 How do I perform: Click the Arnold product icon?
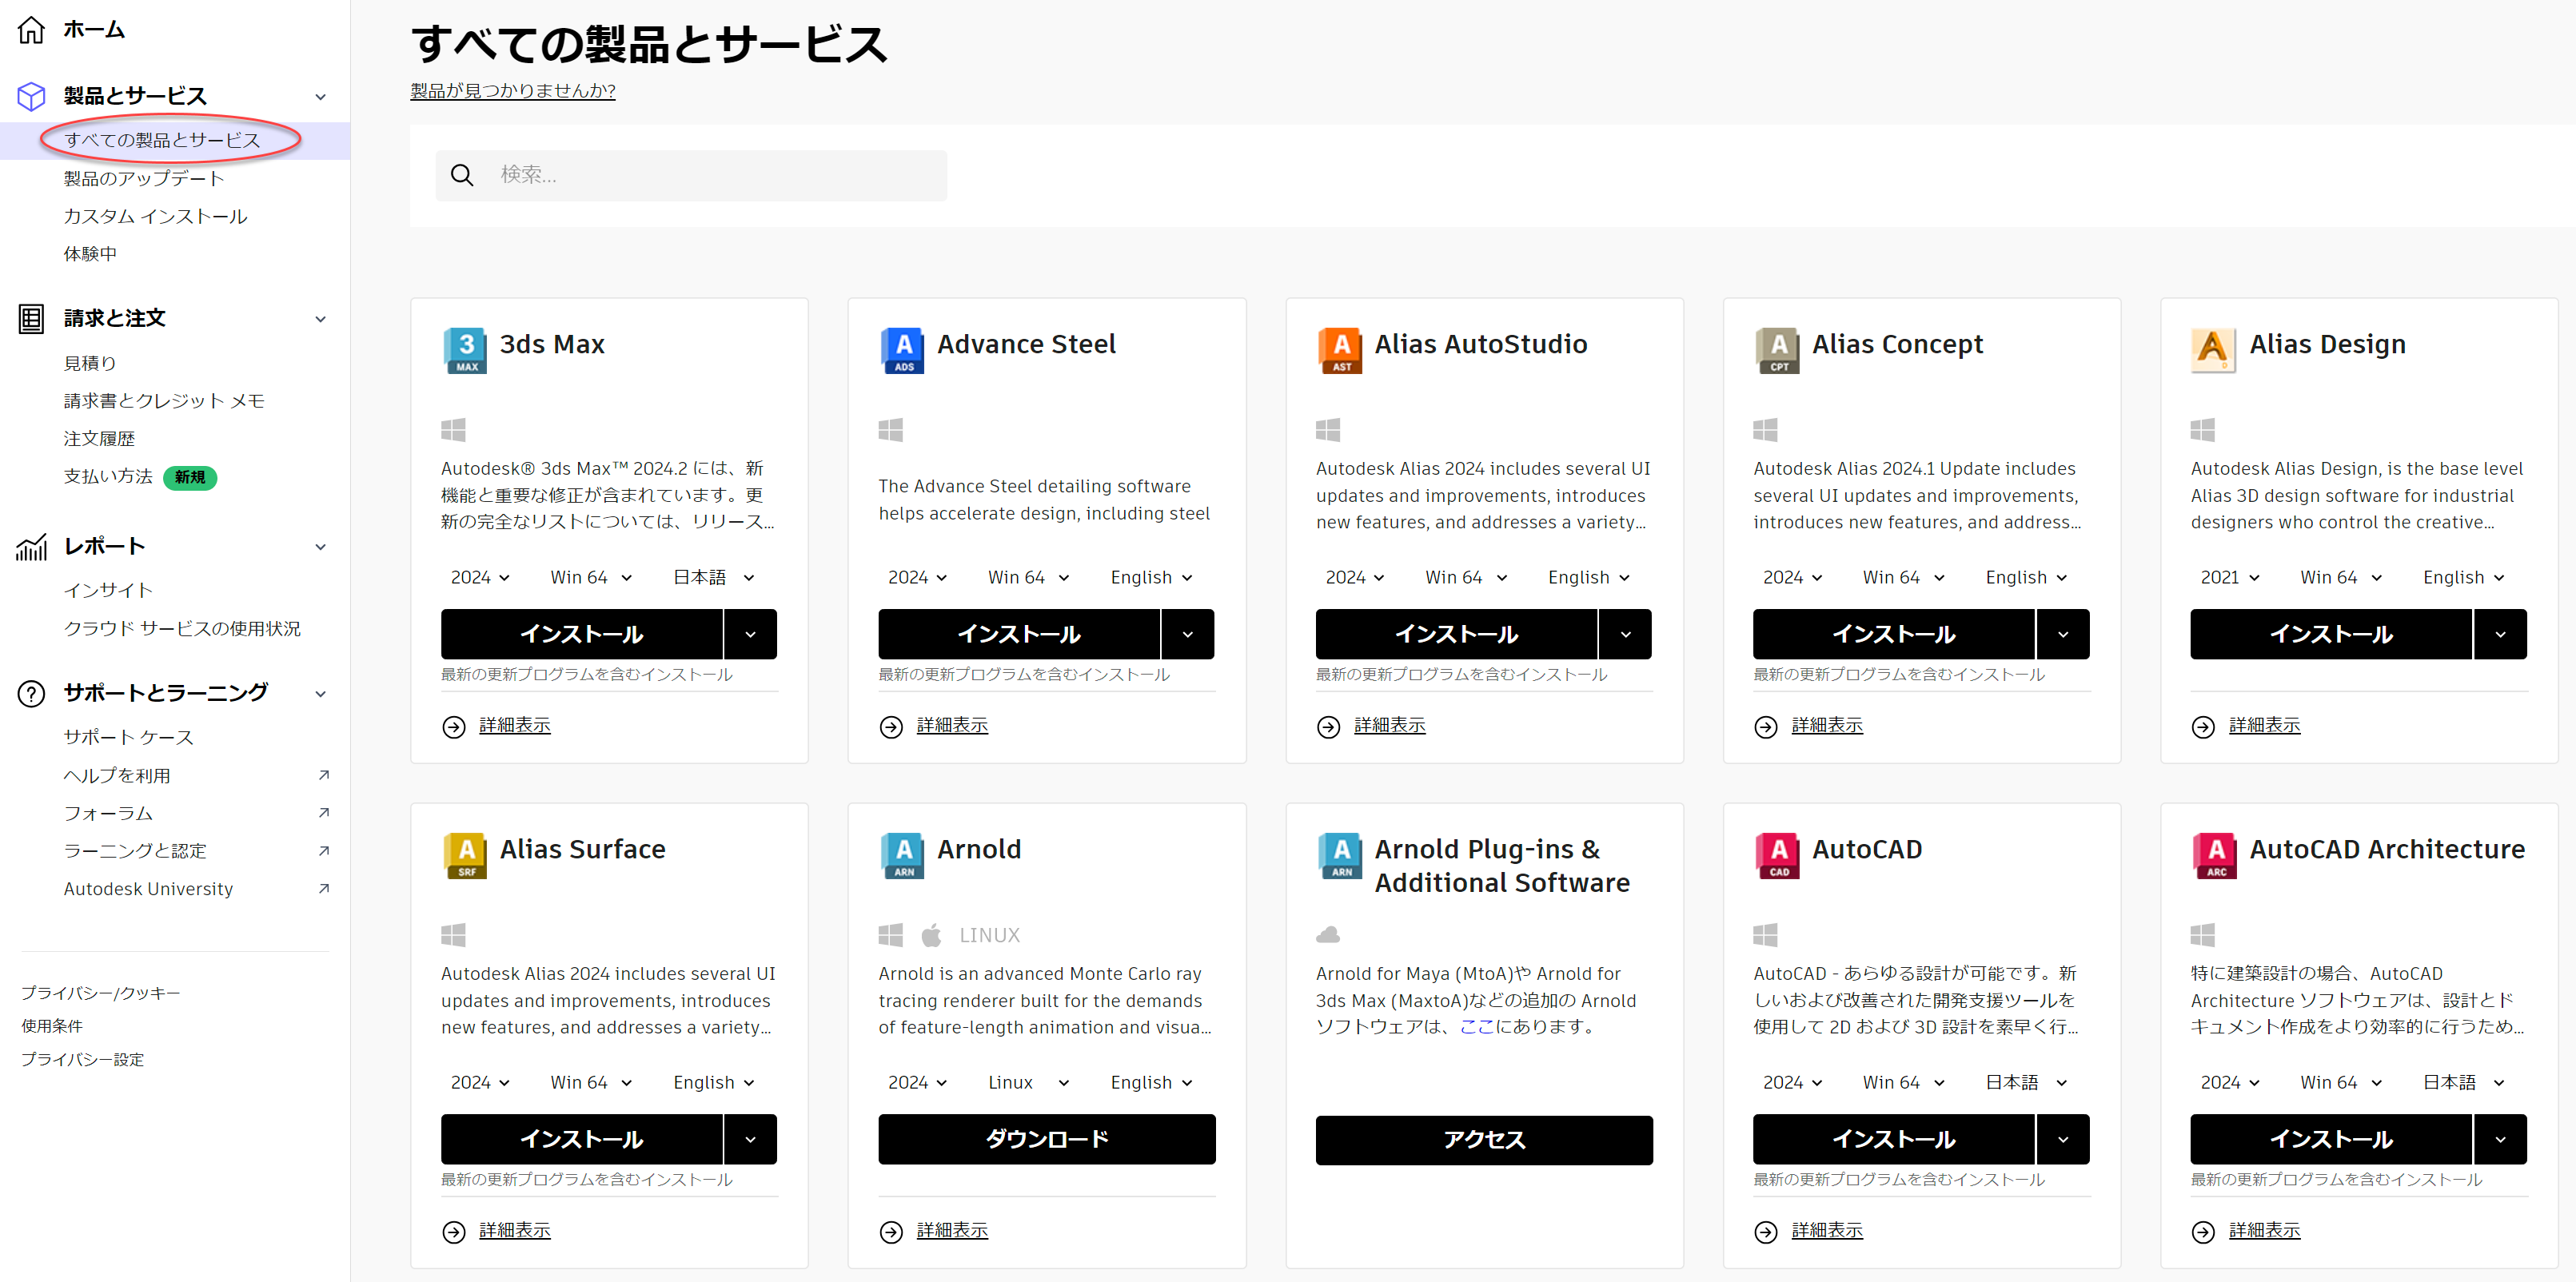click(903, 856)
